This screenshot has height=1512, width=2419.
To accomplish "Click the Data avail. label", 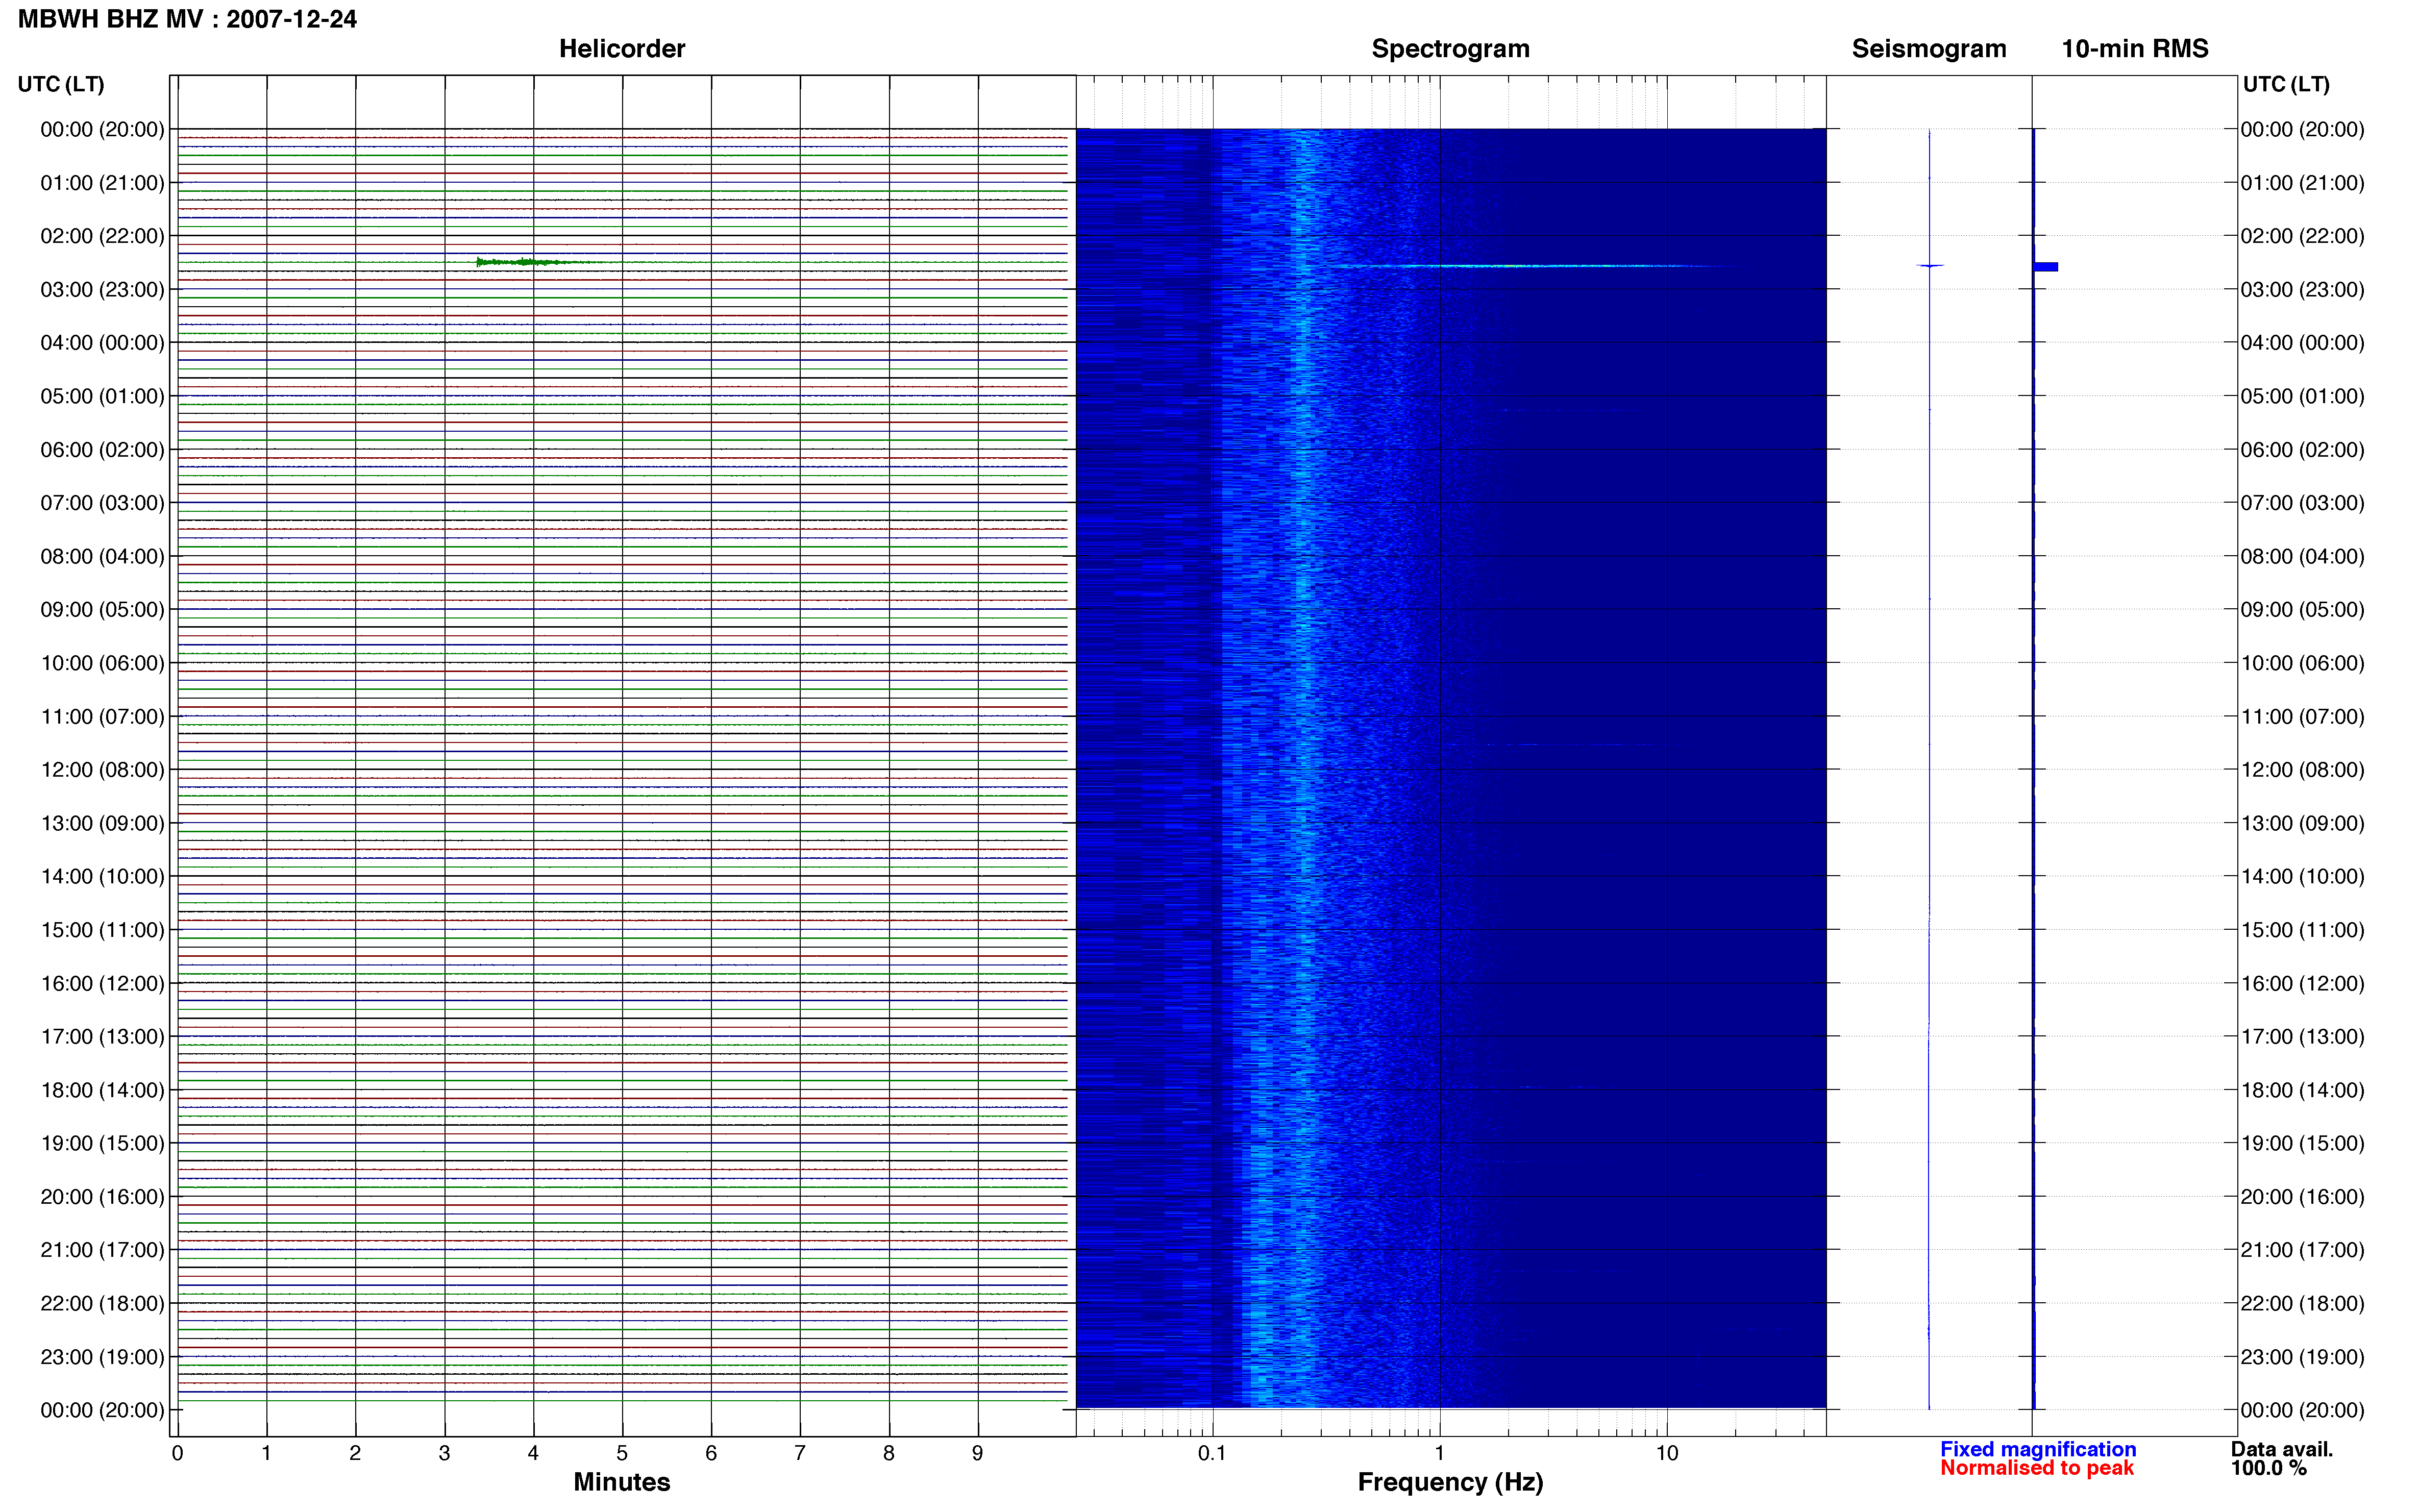I will [x=2282, y=1449].
